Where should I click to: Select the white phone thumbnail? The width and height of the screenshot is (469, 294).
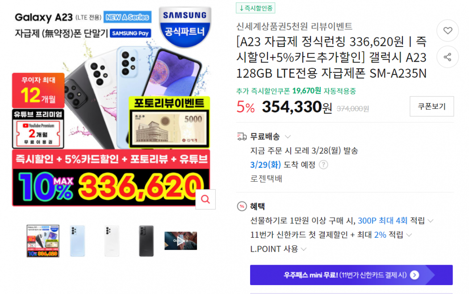click(x=112, y=241)
